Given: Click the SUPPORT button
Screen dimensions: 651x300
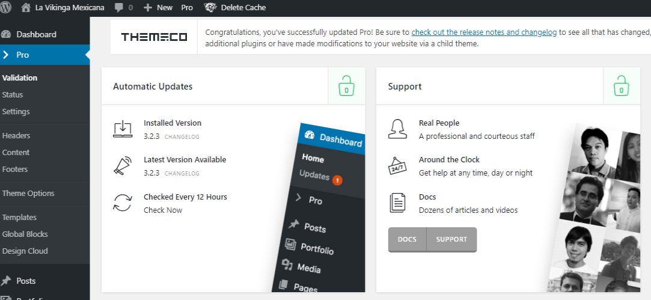Looking at the screenshot, I should pyautogui.click(x=451, y=239).
